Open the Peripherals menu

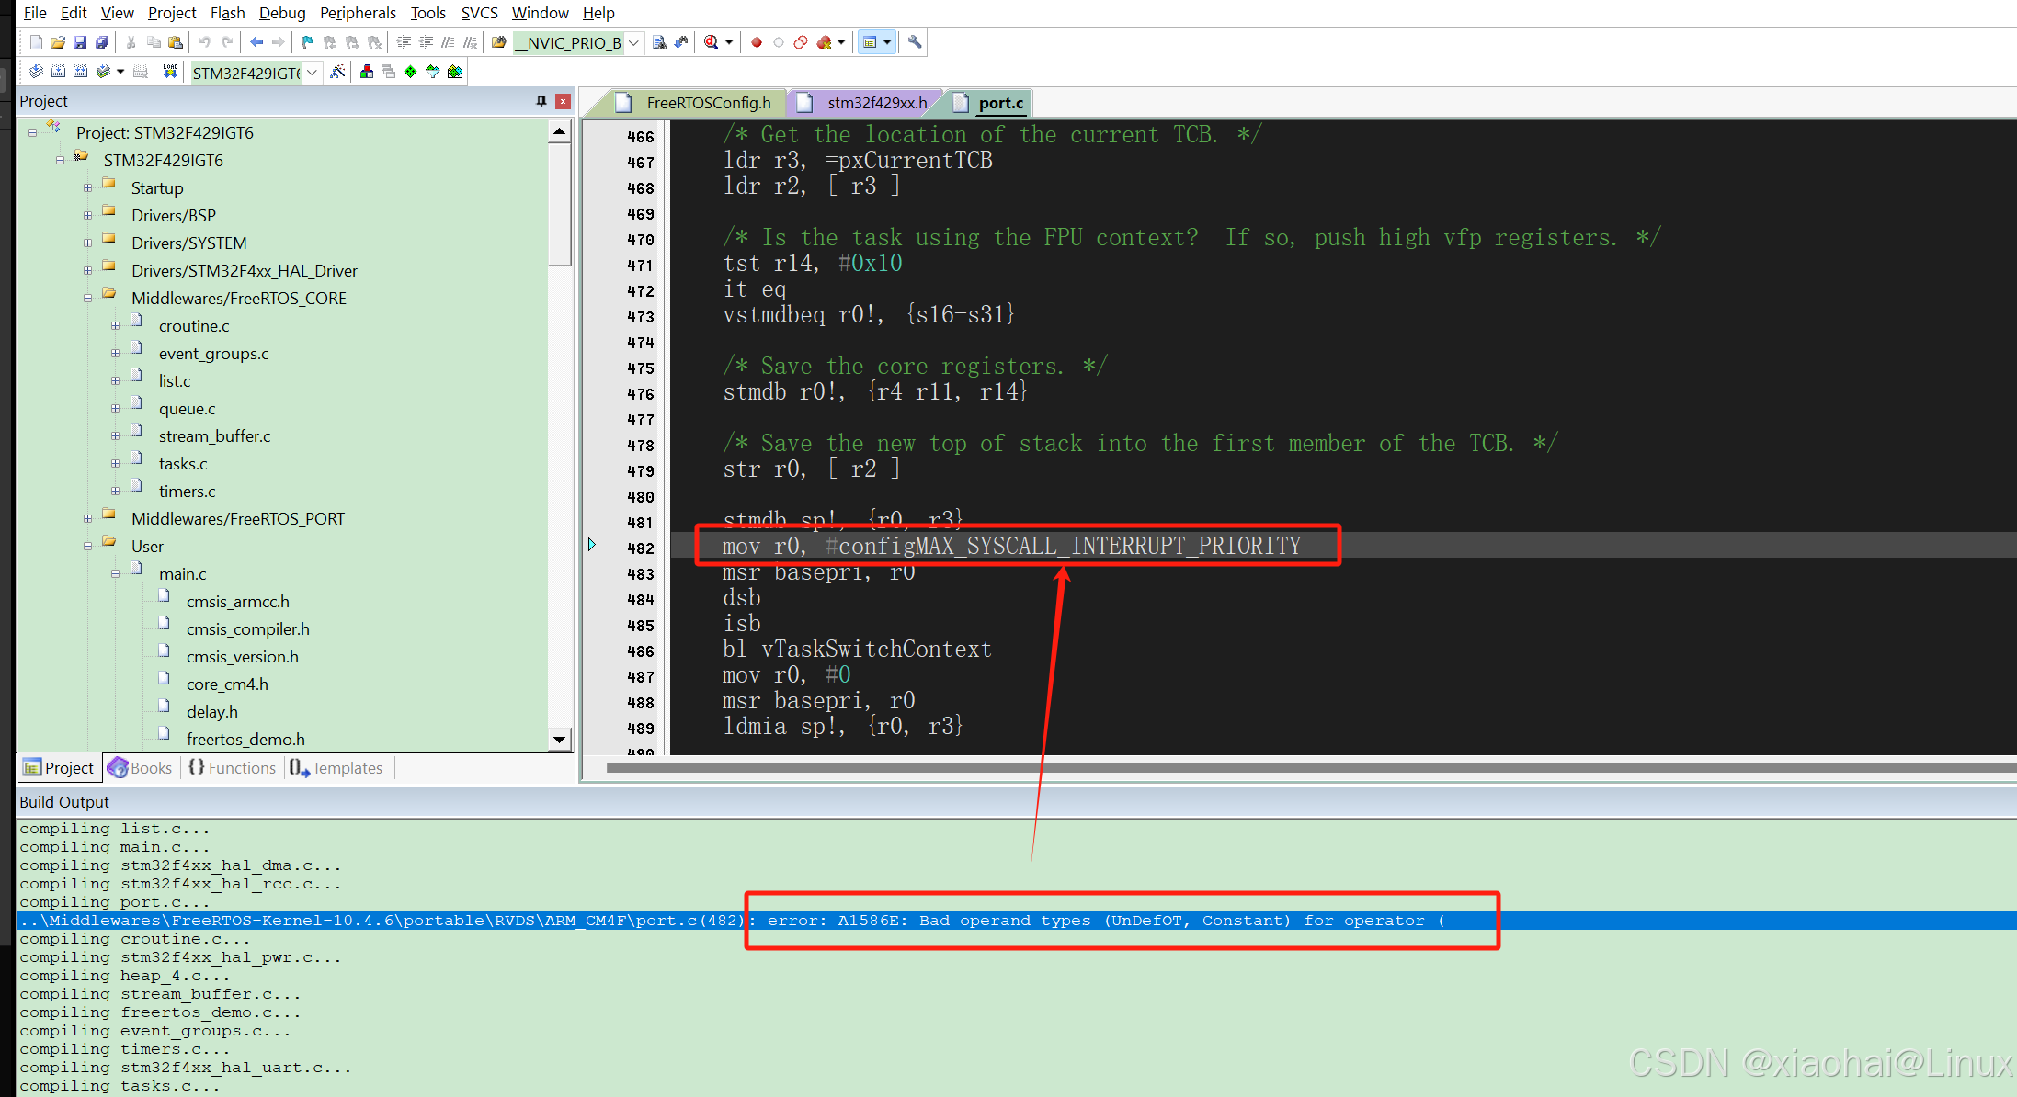pyautogui.click(x=358, y=13)
